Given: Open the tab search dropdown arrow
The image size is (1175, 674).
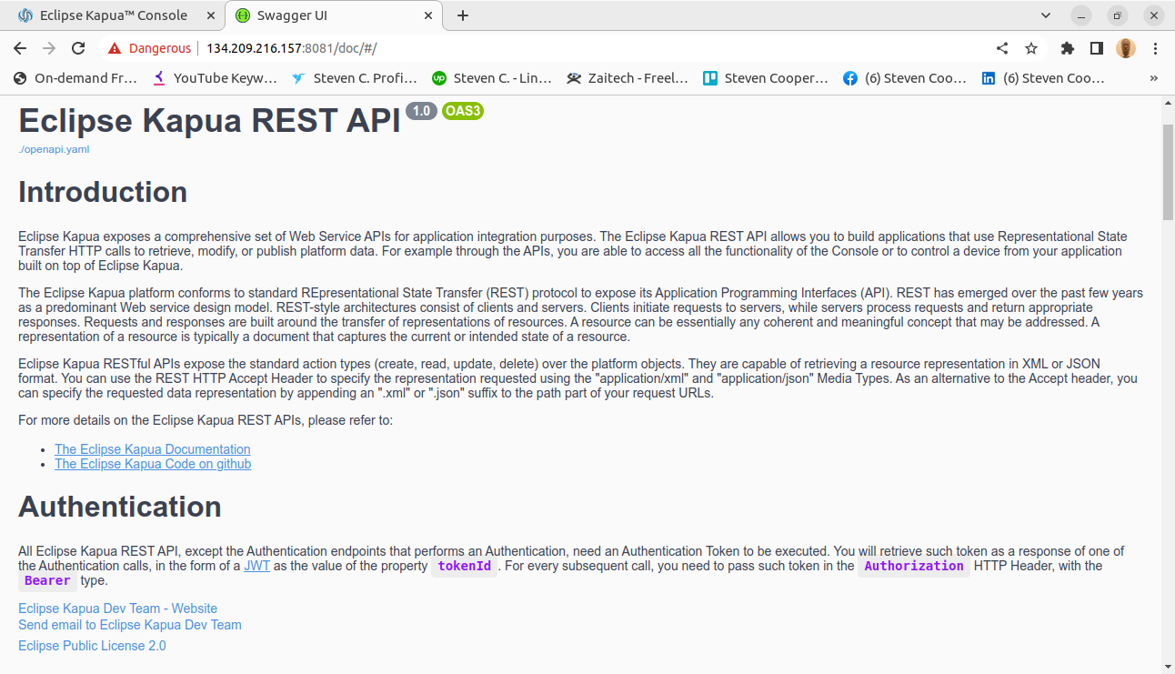Looking at the screenshot, I should point(1045,15).
